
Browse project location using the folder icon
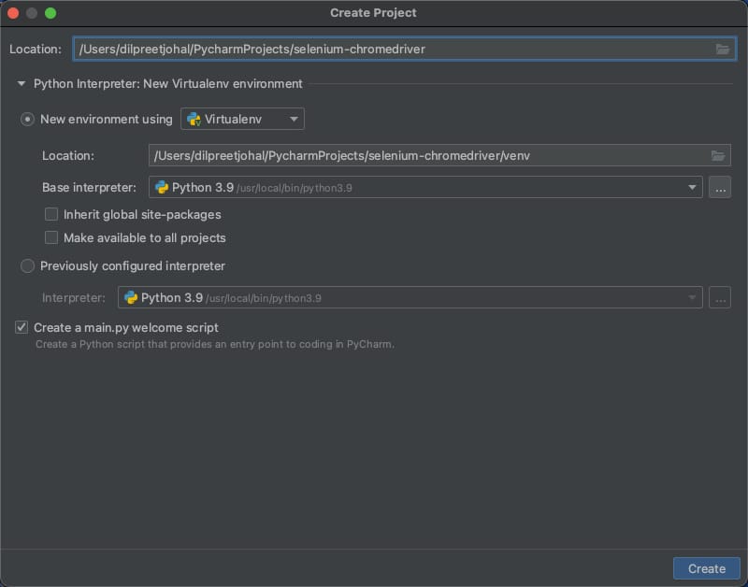pyautogui.click(x=723, y=50)
